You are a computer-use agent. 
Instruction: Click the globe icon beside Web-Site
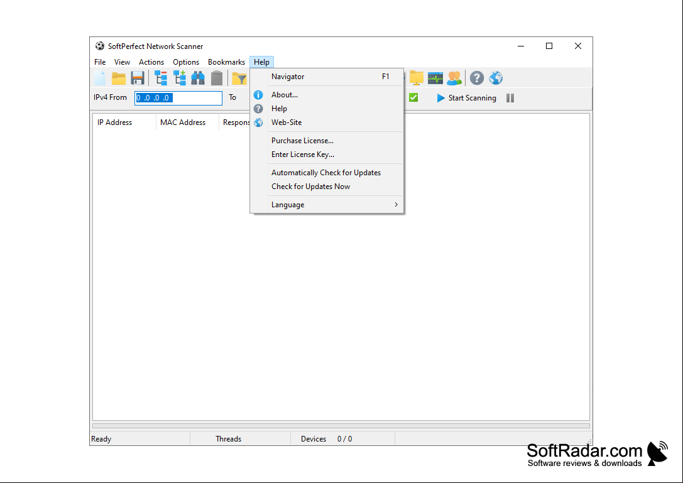(x=258, y=123)
